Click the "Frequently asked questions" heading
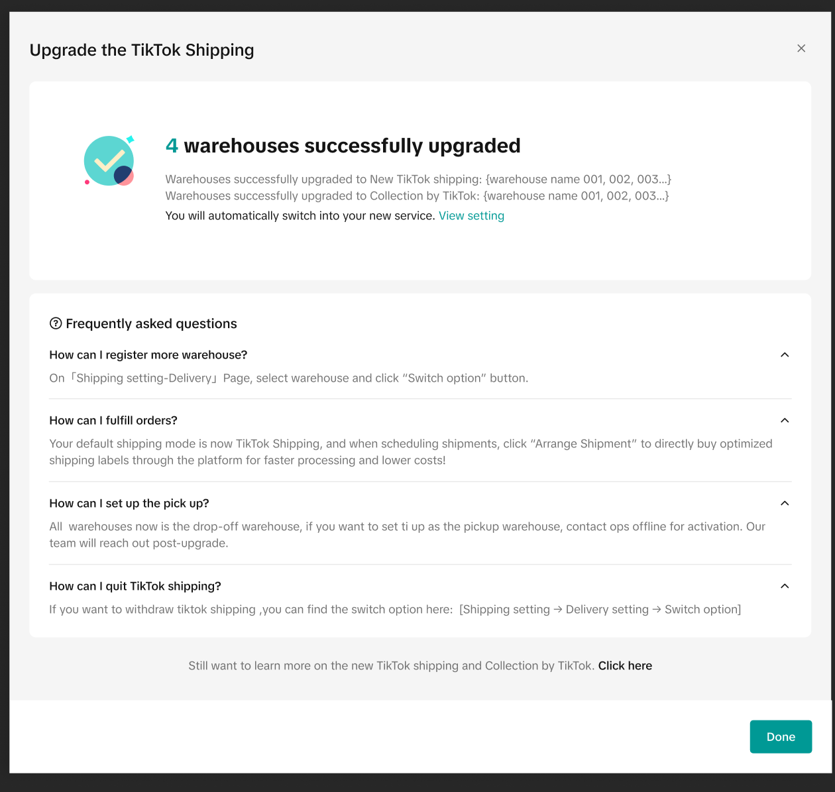This screenshot has width=835, height=792. 151,324
